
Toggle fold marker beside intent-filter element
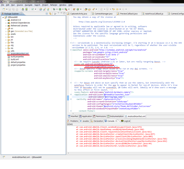click(71, 111)
